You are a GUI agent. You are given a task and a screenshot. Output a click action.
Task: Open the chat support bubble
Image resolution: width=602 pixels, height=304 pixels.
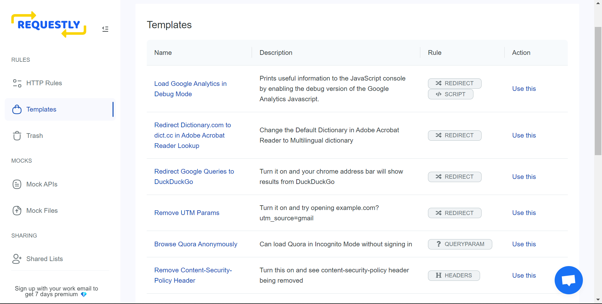[x=568, y=280]
